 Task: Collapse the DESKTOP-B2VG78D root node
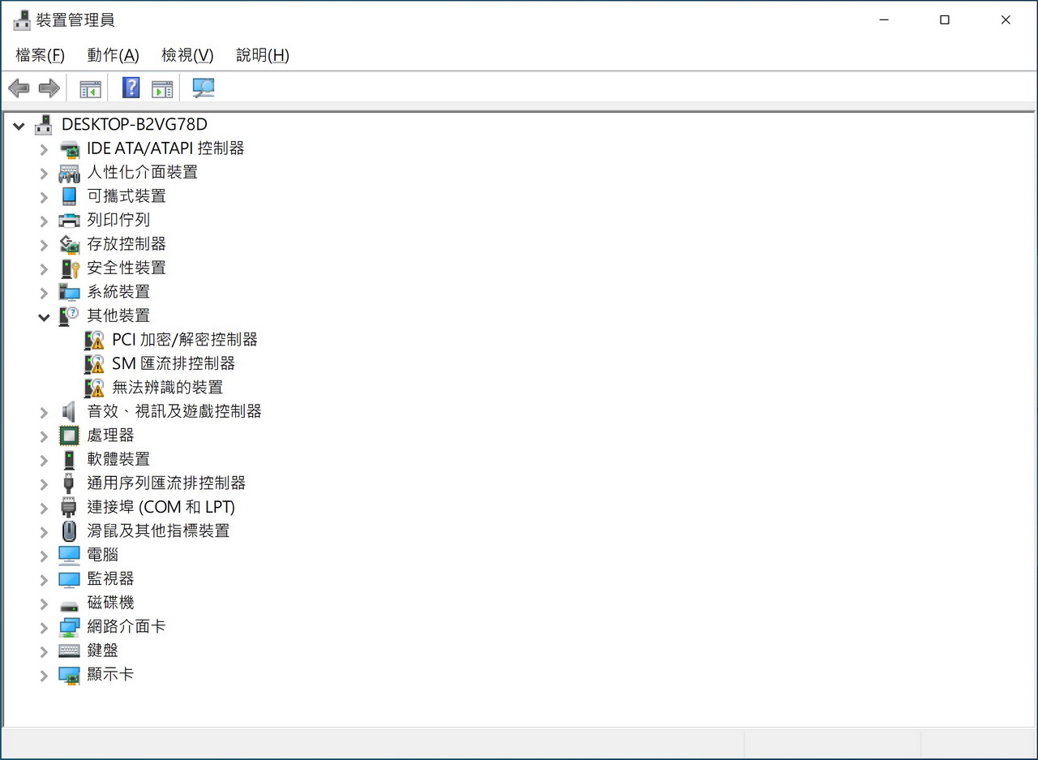pyautogui.click(x=19, y=126)
